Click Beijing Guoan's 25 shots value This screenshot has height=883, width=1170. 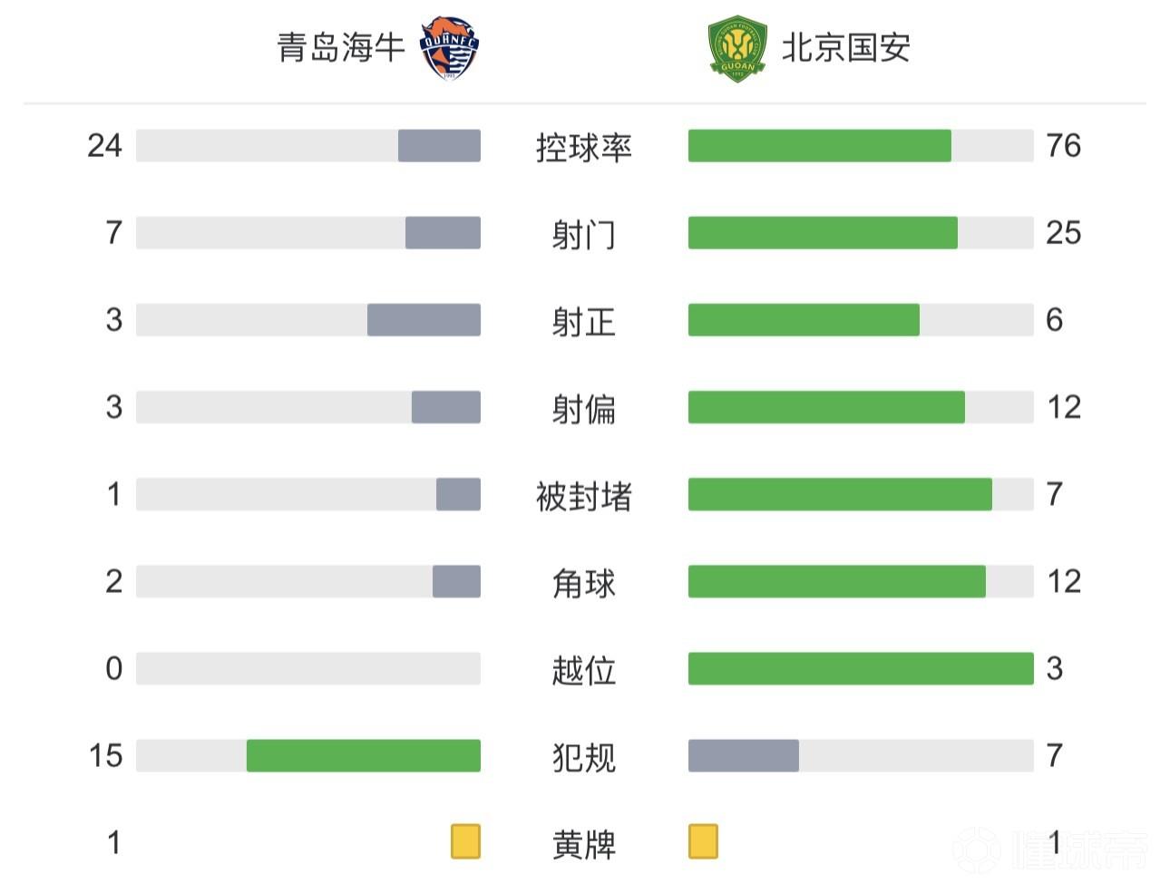[x=1063, y=233]
